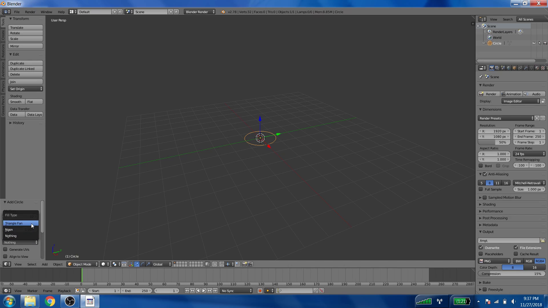Click the Animation render button
The image size is (548, 308).
pos(511,94)
